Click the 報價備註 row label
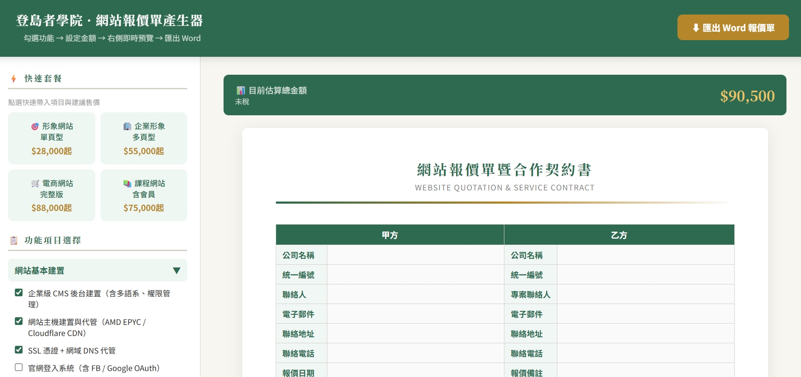The width and height of the screenshot is (801, 377). [527, 373]
